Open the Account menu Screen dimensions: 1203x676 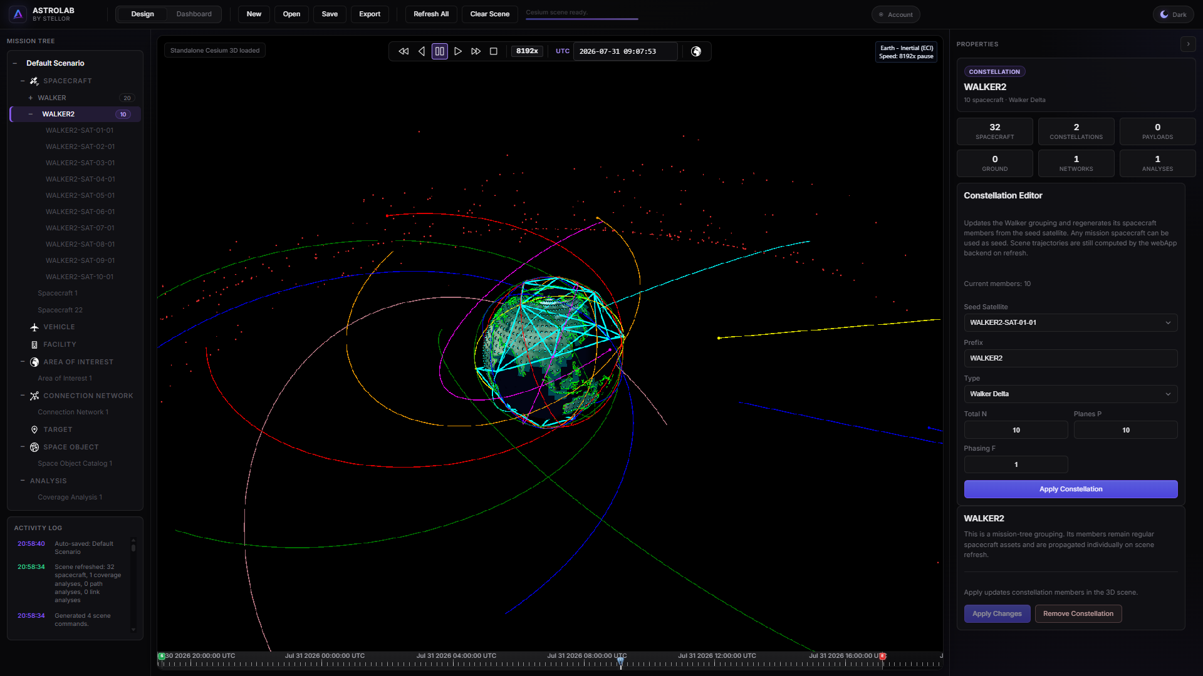[896, 14]
